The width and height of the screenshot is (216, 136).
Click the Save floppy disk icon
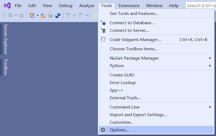51,16
